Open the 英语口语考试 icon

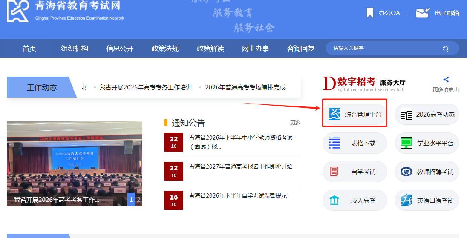(x=406, y=200)
